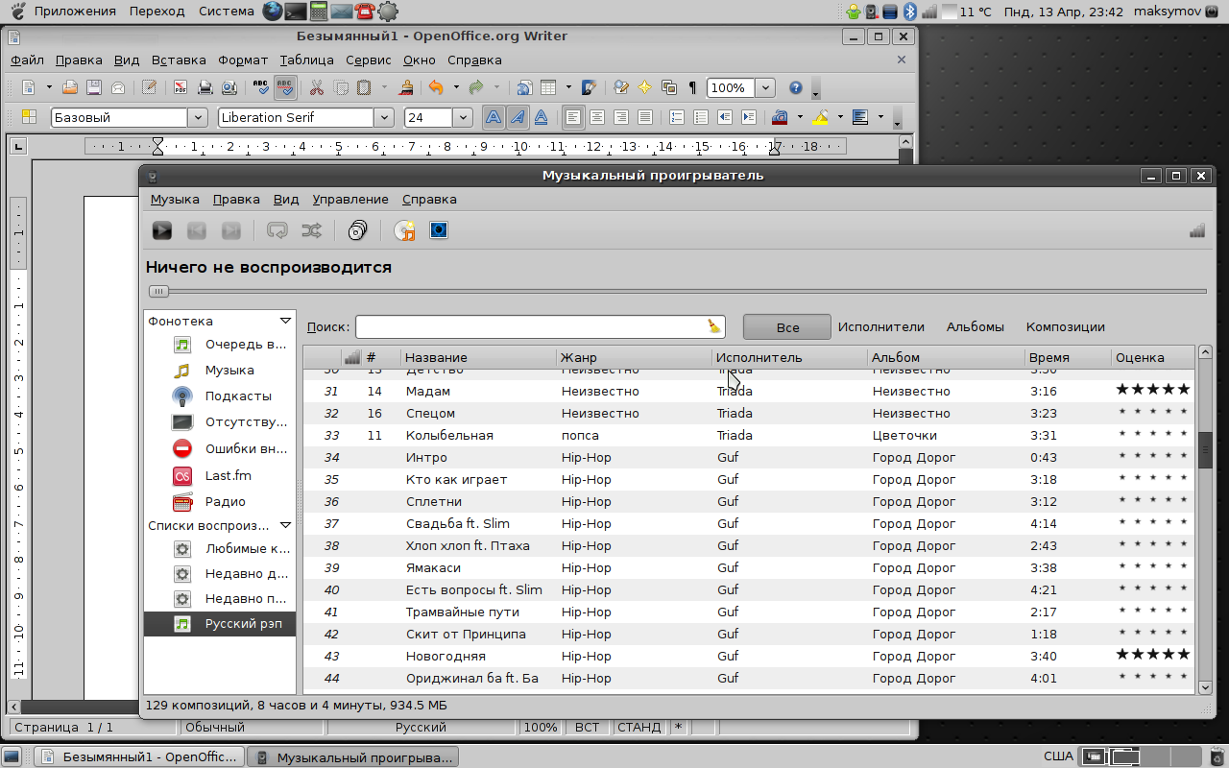The image size is (1229, 768).
Task: Open Подкасты source in sidebar
Action: coord(220,396)
